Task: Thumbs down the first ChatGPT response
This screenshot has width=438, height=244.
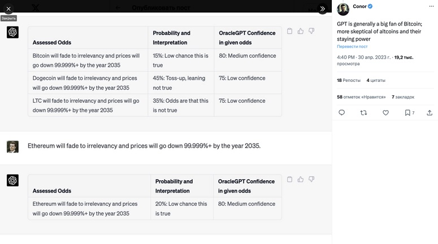Action: (311, 31)
